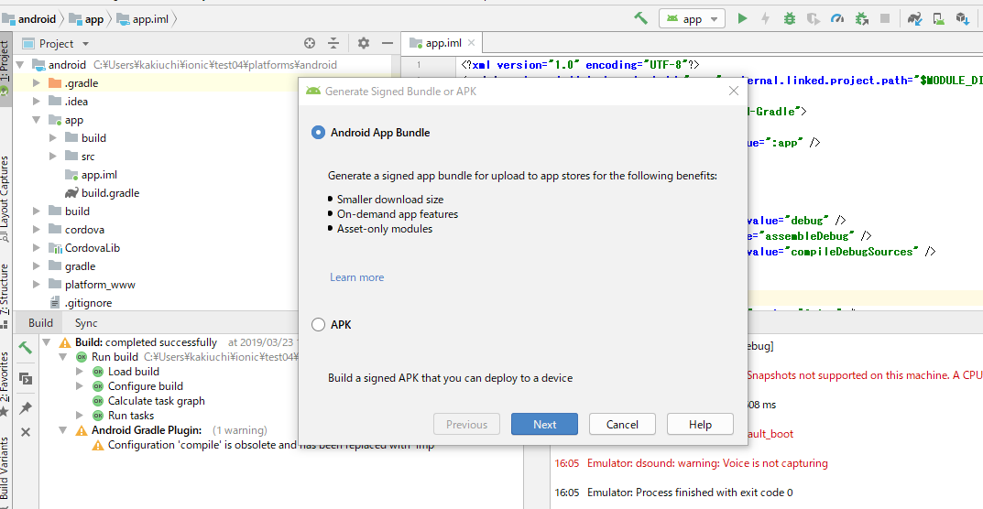983x509 pixels.
Task: Switch to the Build tab
Action: [x=40, y=323]
